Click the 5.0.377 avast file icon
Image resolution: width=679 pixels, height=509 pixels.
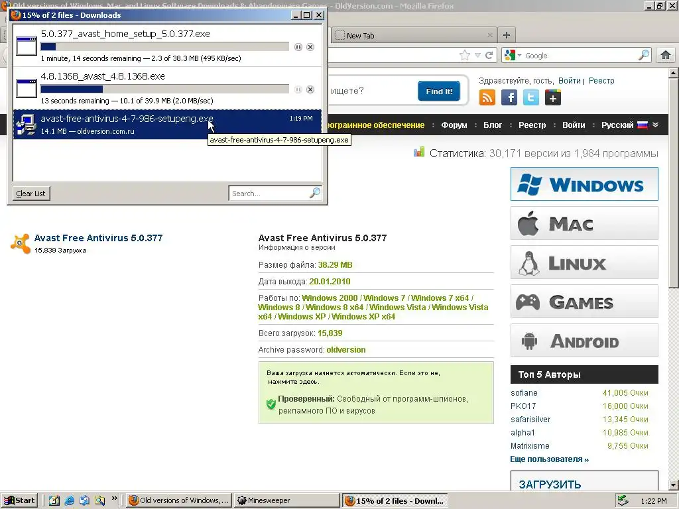coord(27,46)
